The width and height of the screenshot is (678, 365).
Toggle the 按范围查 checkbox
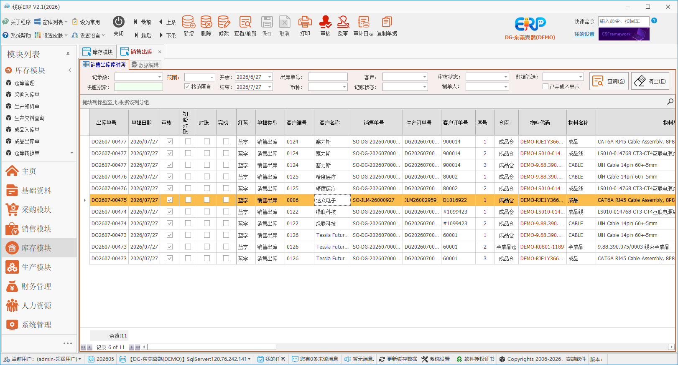[x=187, y=87]
